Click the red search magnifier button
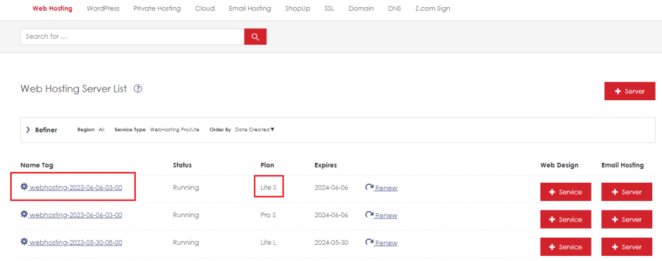662x261 pixels. pos(255,37)
